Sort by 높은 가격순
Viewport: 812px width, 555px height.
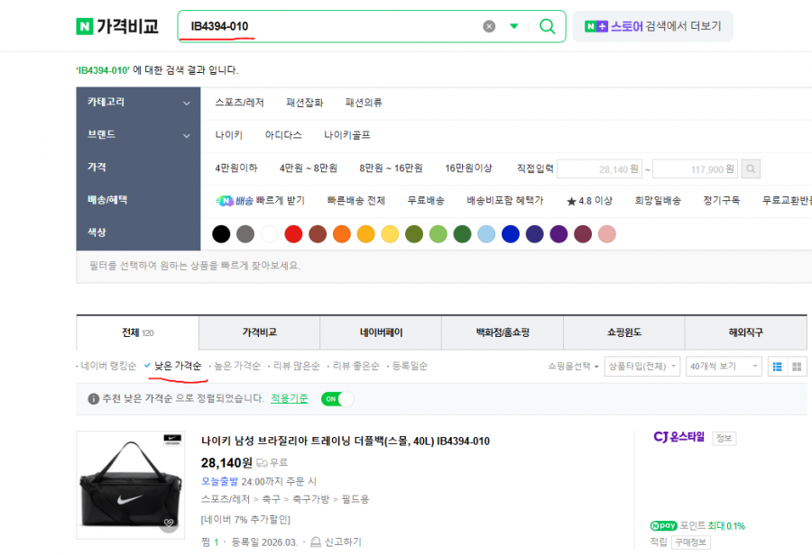click(x=237, y=366)
